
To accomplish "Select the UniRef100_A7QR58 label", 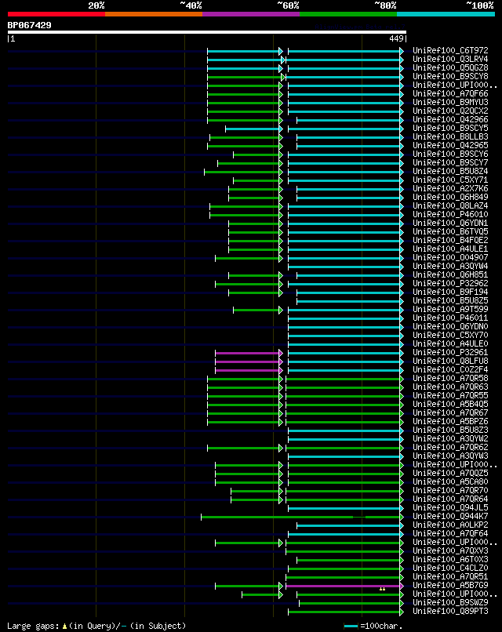I will click(450, 379).
